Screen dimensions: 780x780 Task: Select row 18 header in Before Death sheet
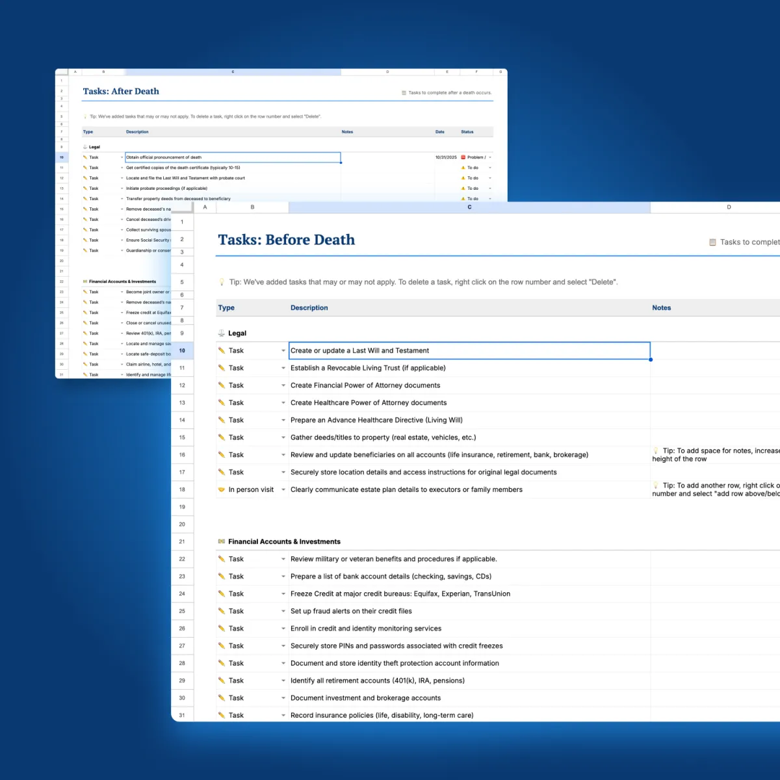pyautogui.click(x=182, y=489)
